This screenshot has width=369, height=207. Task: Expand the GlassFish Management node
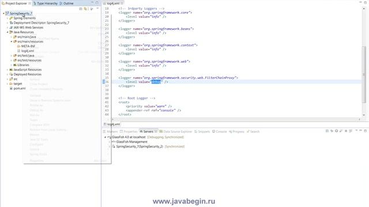coord(109,142)
